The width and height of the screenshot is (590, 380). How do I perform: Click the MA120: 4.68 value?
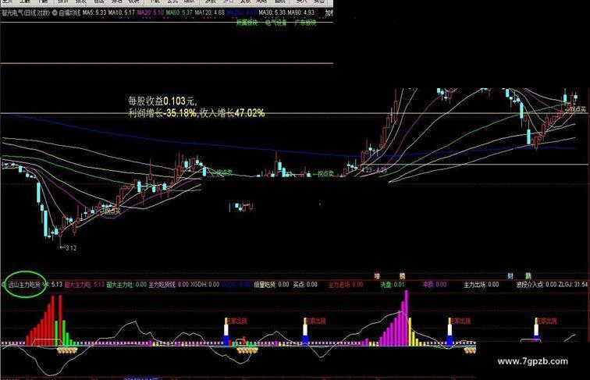coord(210,12)
